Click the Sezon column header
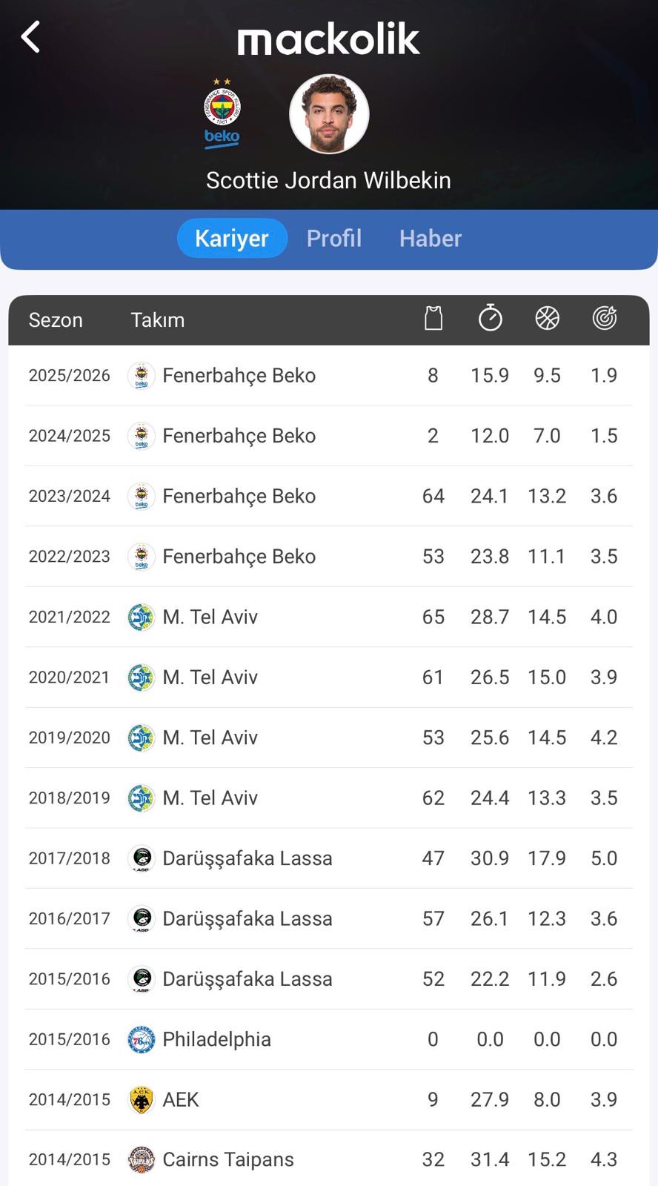This screenshot has width=658, height=1186. [56, 320]
